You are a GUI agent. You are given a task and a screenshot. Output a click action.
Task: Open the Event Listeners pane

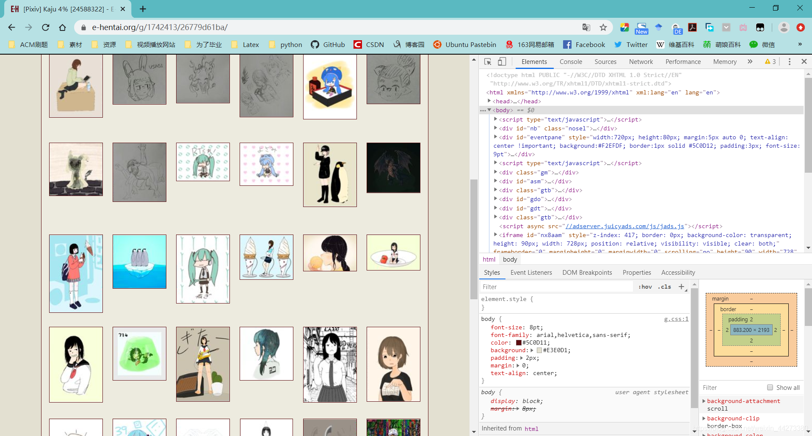pyautogui.click(x=531, y=273)
